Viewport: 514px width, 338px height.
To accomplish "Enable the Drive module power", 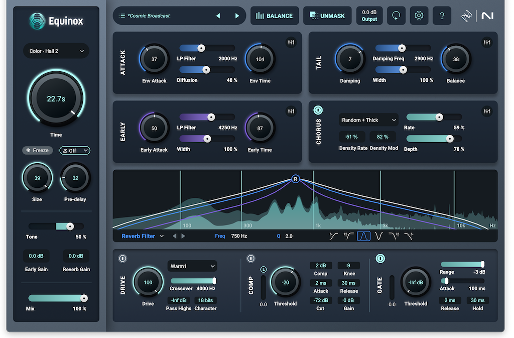I will click(x=122, y=259).
